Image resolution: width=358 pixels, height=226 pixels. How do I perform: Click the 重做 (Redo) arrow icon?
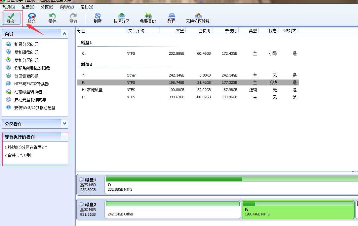[73, 16]
